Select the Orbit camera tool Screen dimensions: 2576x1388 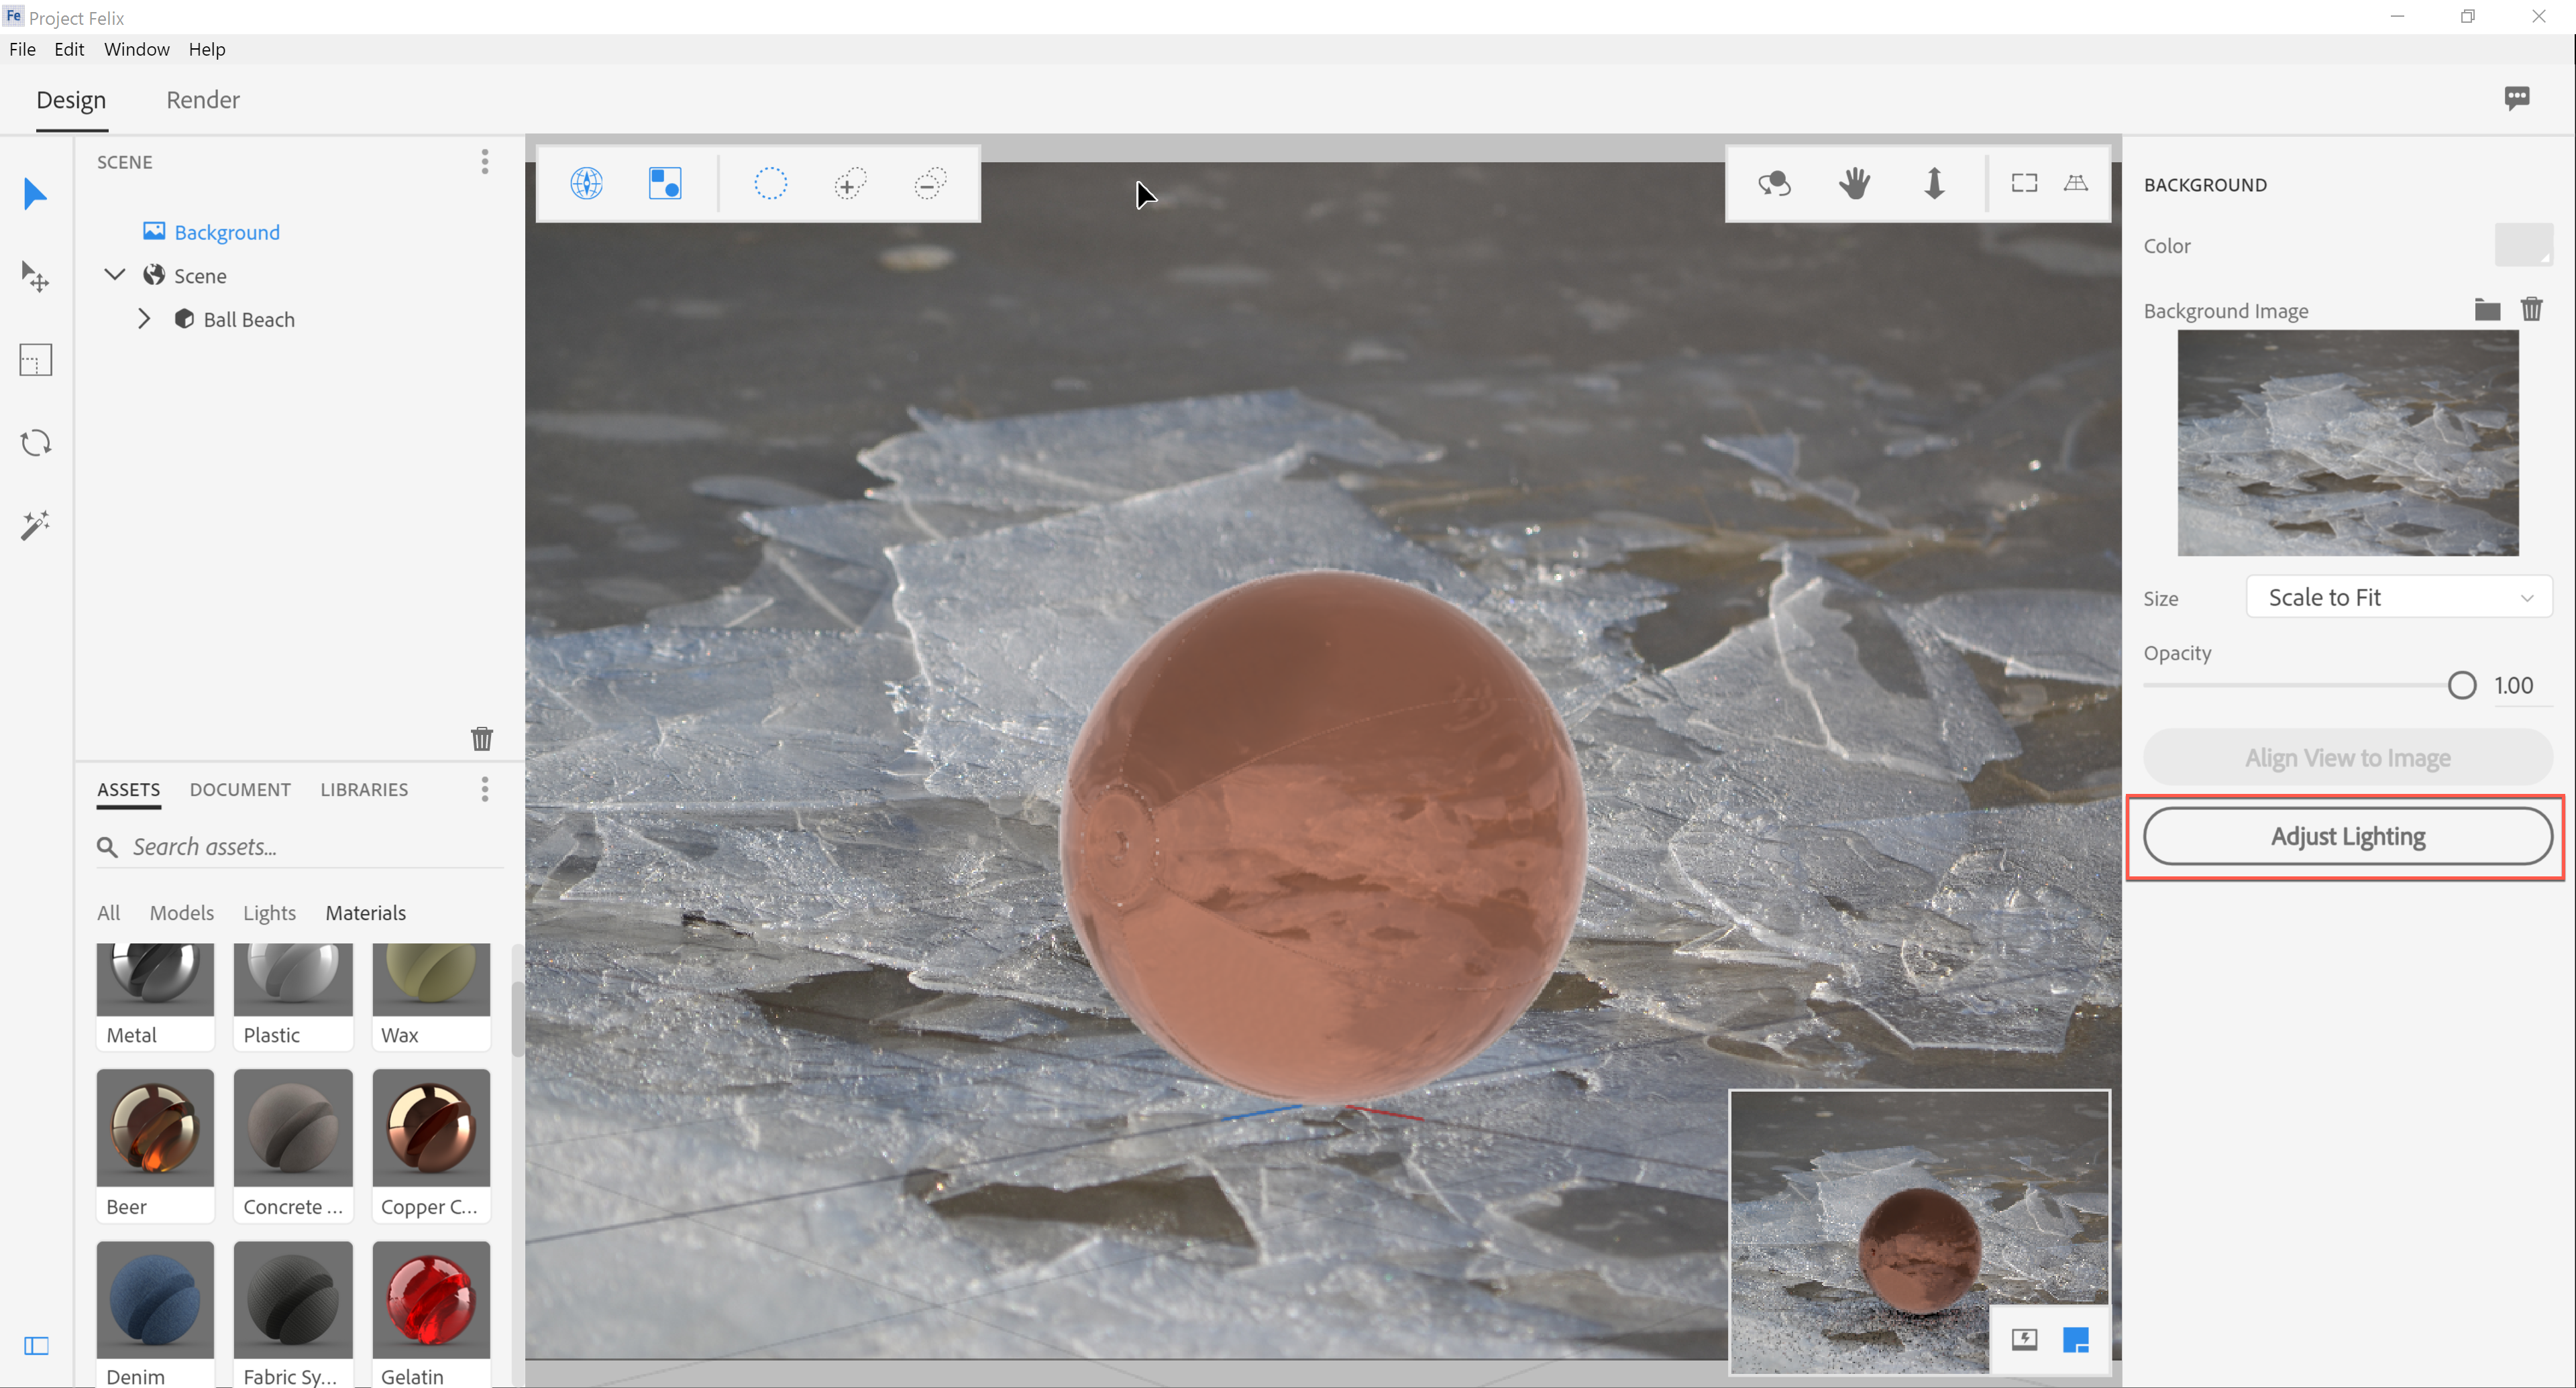coord(1775,184)
